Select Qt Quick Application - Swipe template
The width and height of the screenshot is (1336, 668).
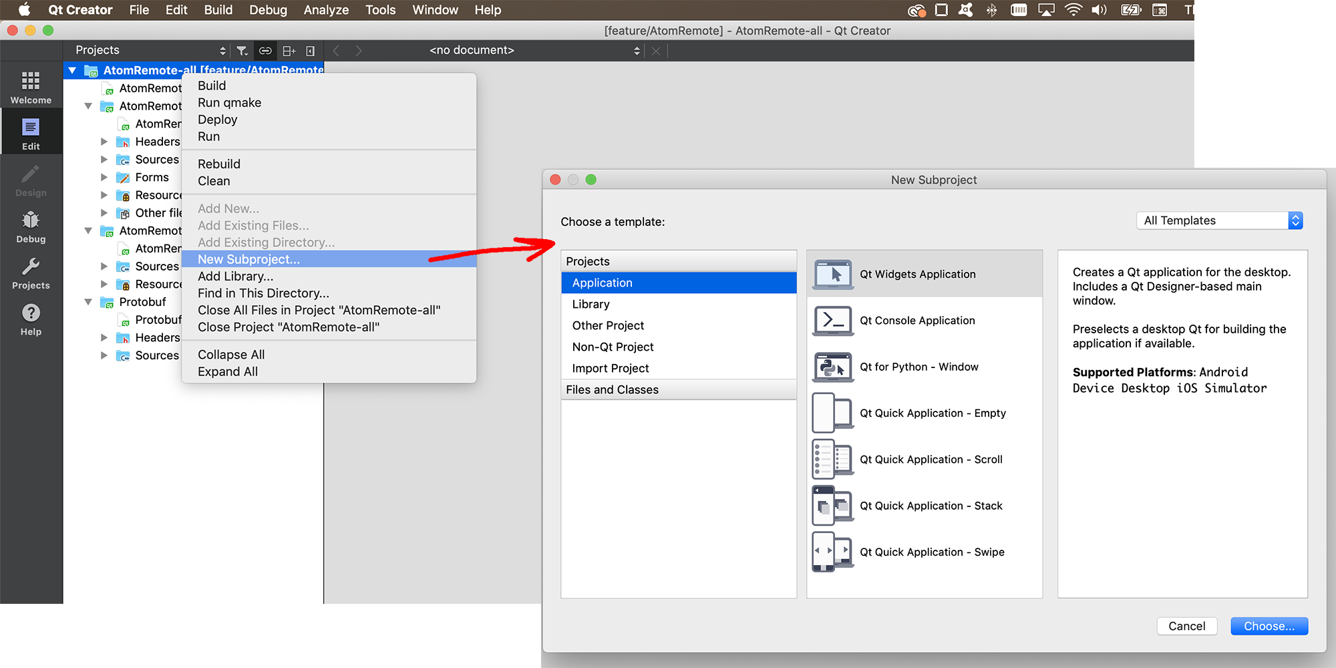click(925, 552)
